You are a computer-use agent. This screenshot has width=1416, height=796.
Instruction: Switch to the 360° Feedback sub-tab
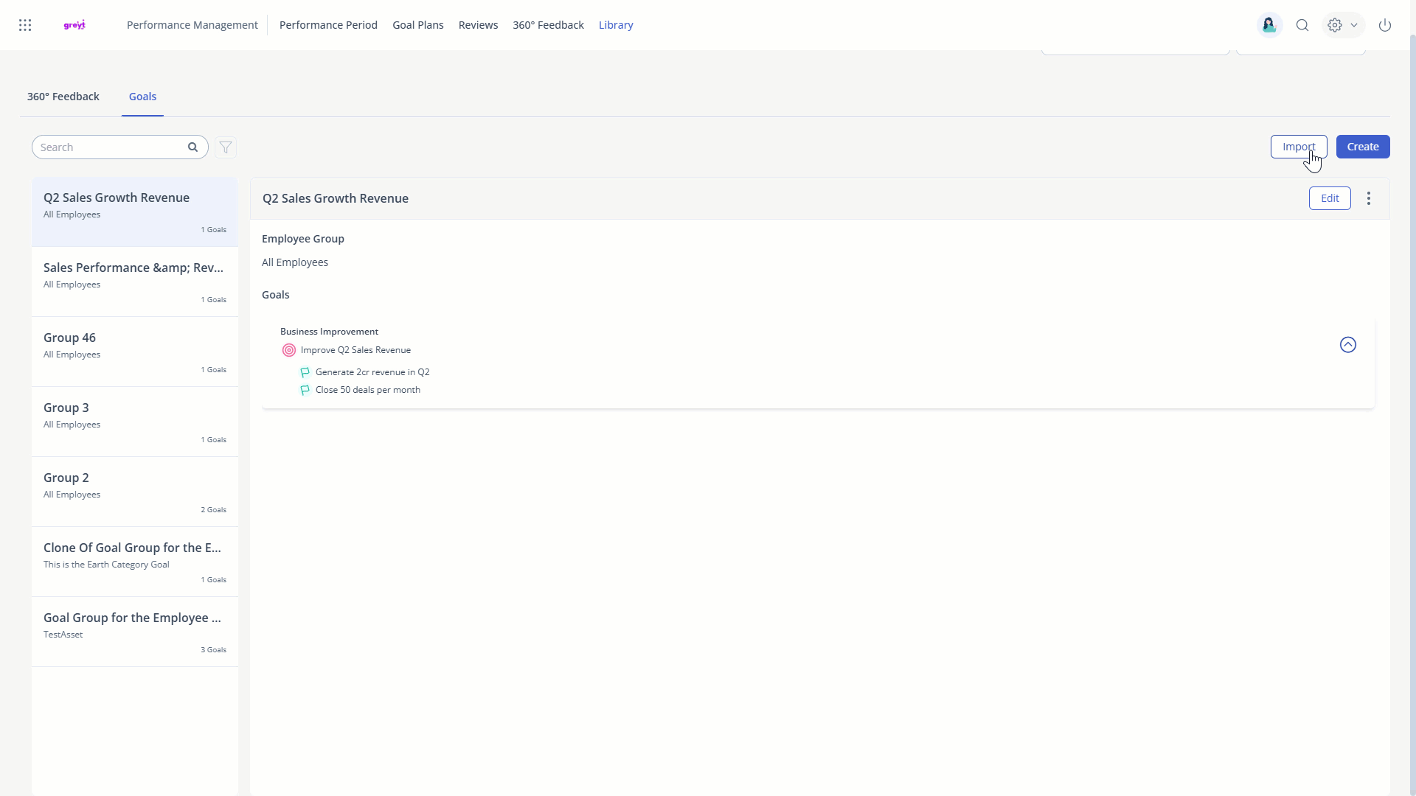(x=63, y=97)
